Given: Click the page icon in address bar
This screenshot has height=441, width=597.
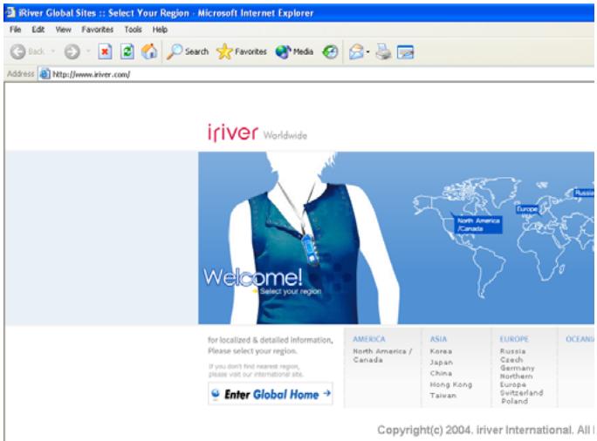Looking at the screenshot, I should [45, 74].
